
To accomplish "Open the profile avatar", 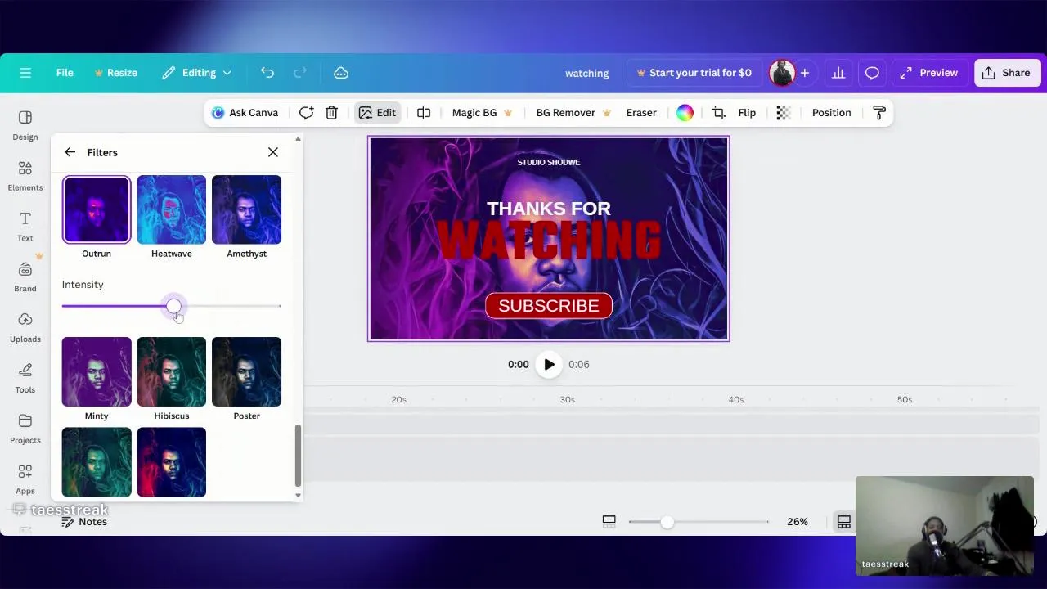I will point(782,73).
